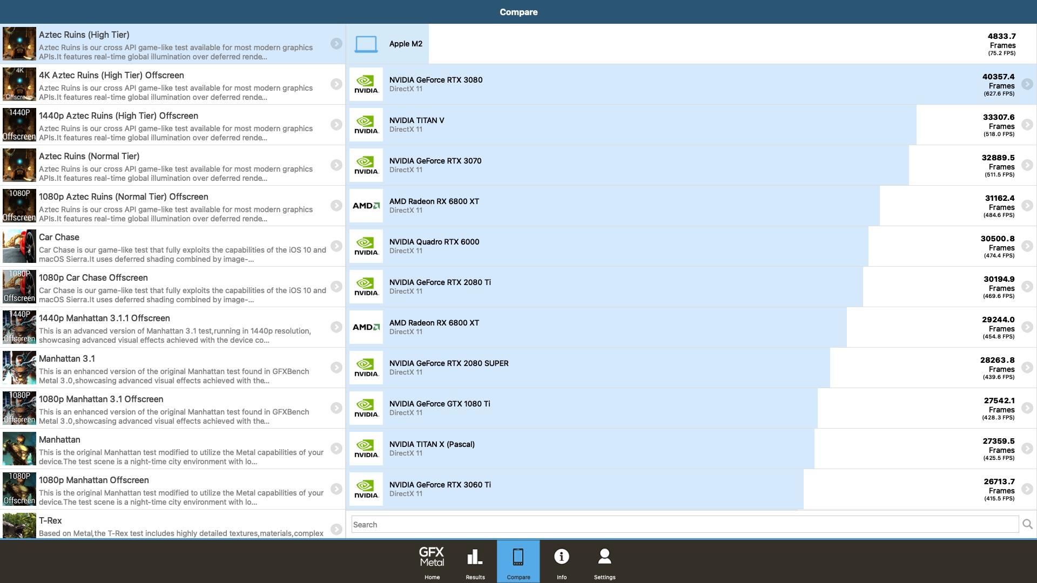Expand Quadro RTX 6000 result chevron
The height and width of the screenshot is (583, 1037).
point(1027,246)
